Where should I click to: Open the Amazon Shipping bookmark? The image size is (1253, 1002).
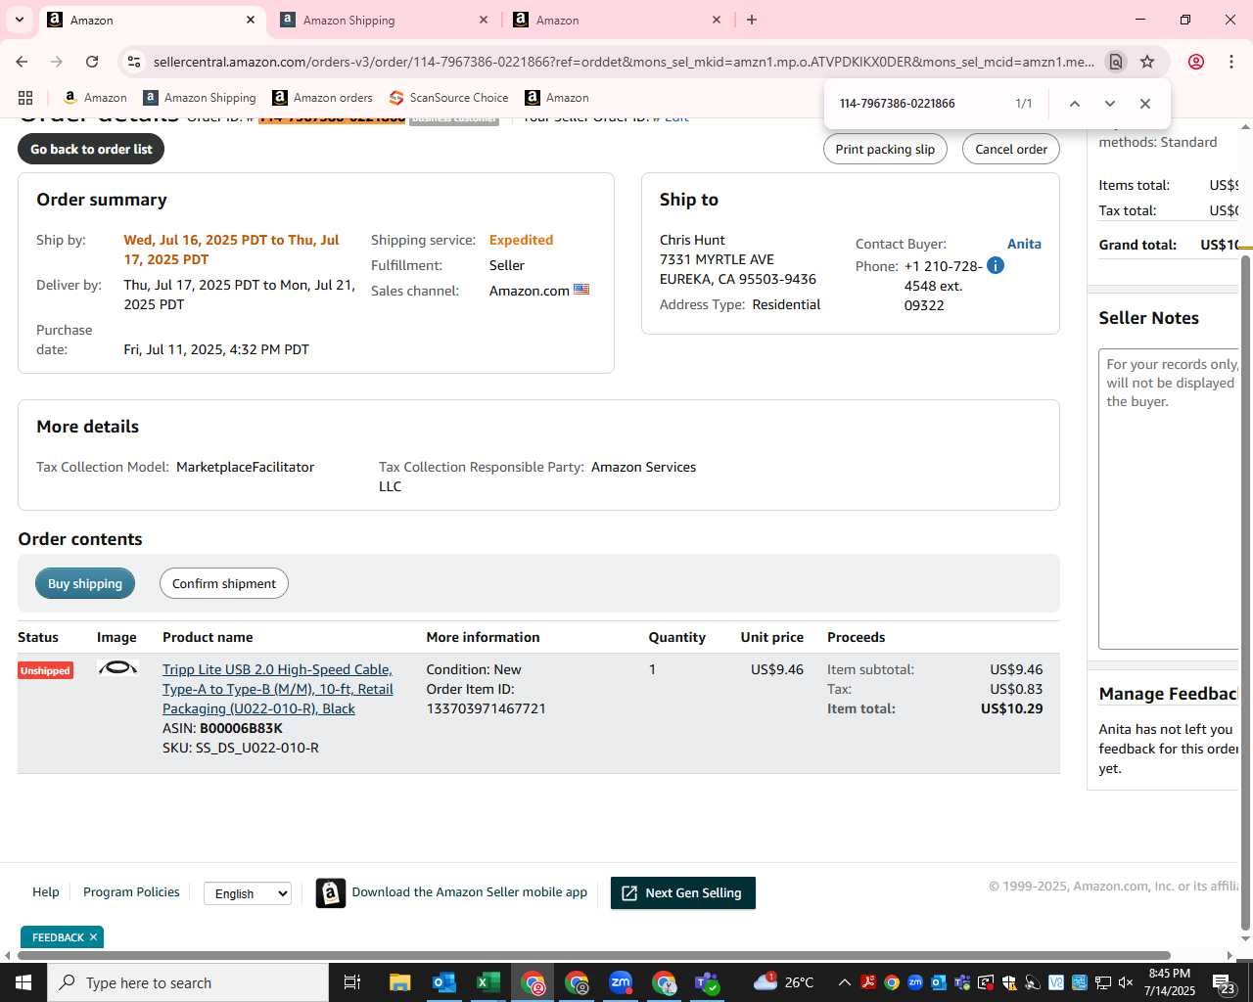click(200, 98)
